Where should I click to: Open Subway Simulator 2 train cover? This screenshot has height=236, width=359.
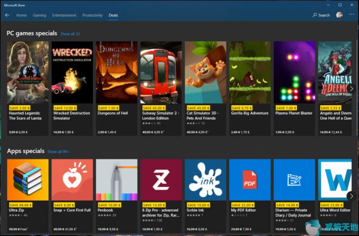pos(161,72)
